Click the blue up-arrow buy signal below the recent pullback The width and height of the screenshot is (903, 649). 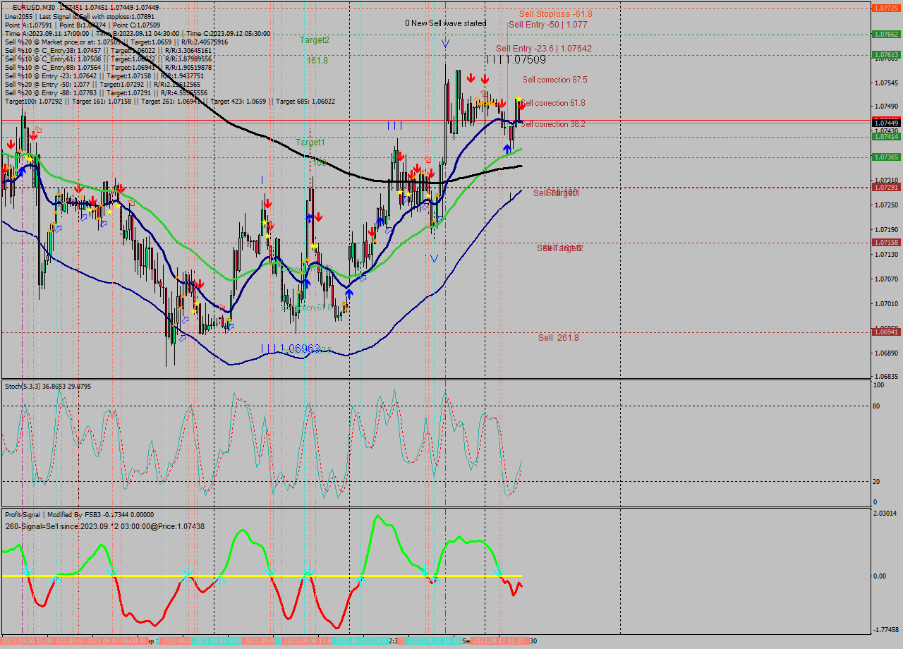pos(507,148)
